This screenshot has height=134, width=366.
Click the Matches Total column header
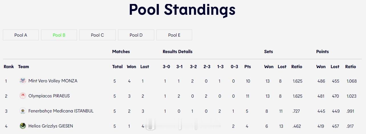(117, 67)
